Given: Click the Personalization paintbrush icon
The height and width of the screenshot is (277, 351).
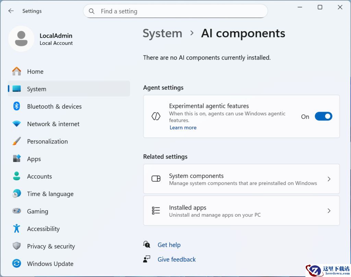Looking at the screenshot, I should [16, 141].
